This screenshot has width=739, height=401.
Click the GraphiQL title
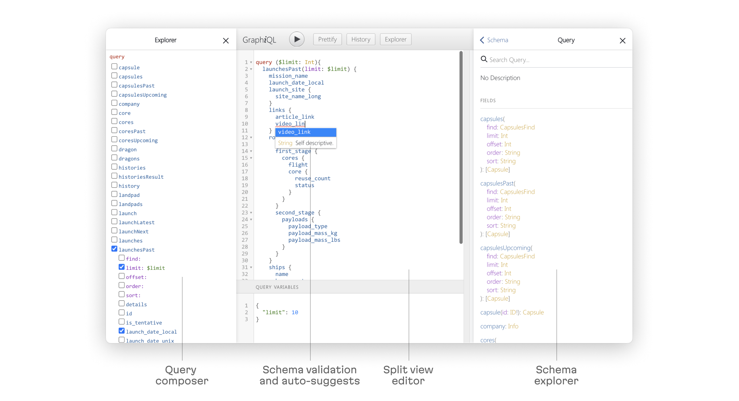(259, 40)
